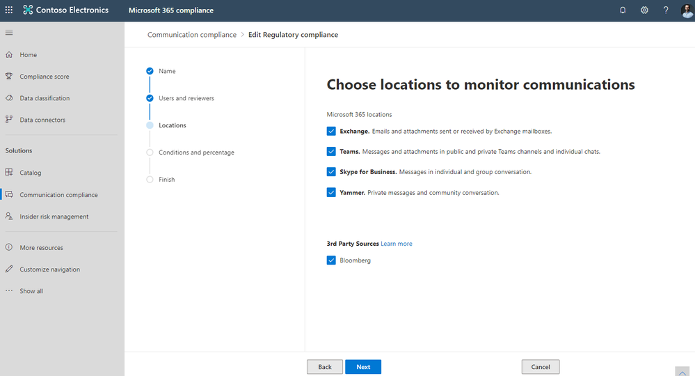
Task: Uncheck the Teams location checkbox
Action: (x=331, y=151)
